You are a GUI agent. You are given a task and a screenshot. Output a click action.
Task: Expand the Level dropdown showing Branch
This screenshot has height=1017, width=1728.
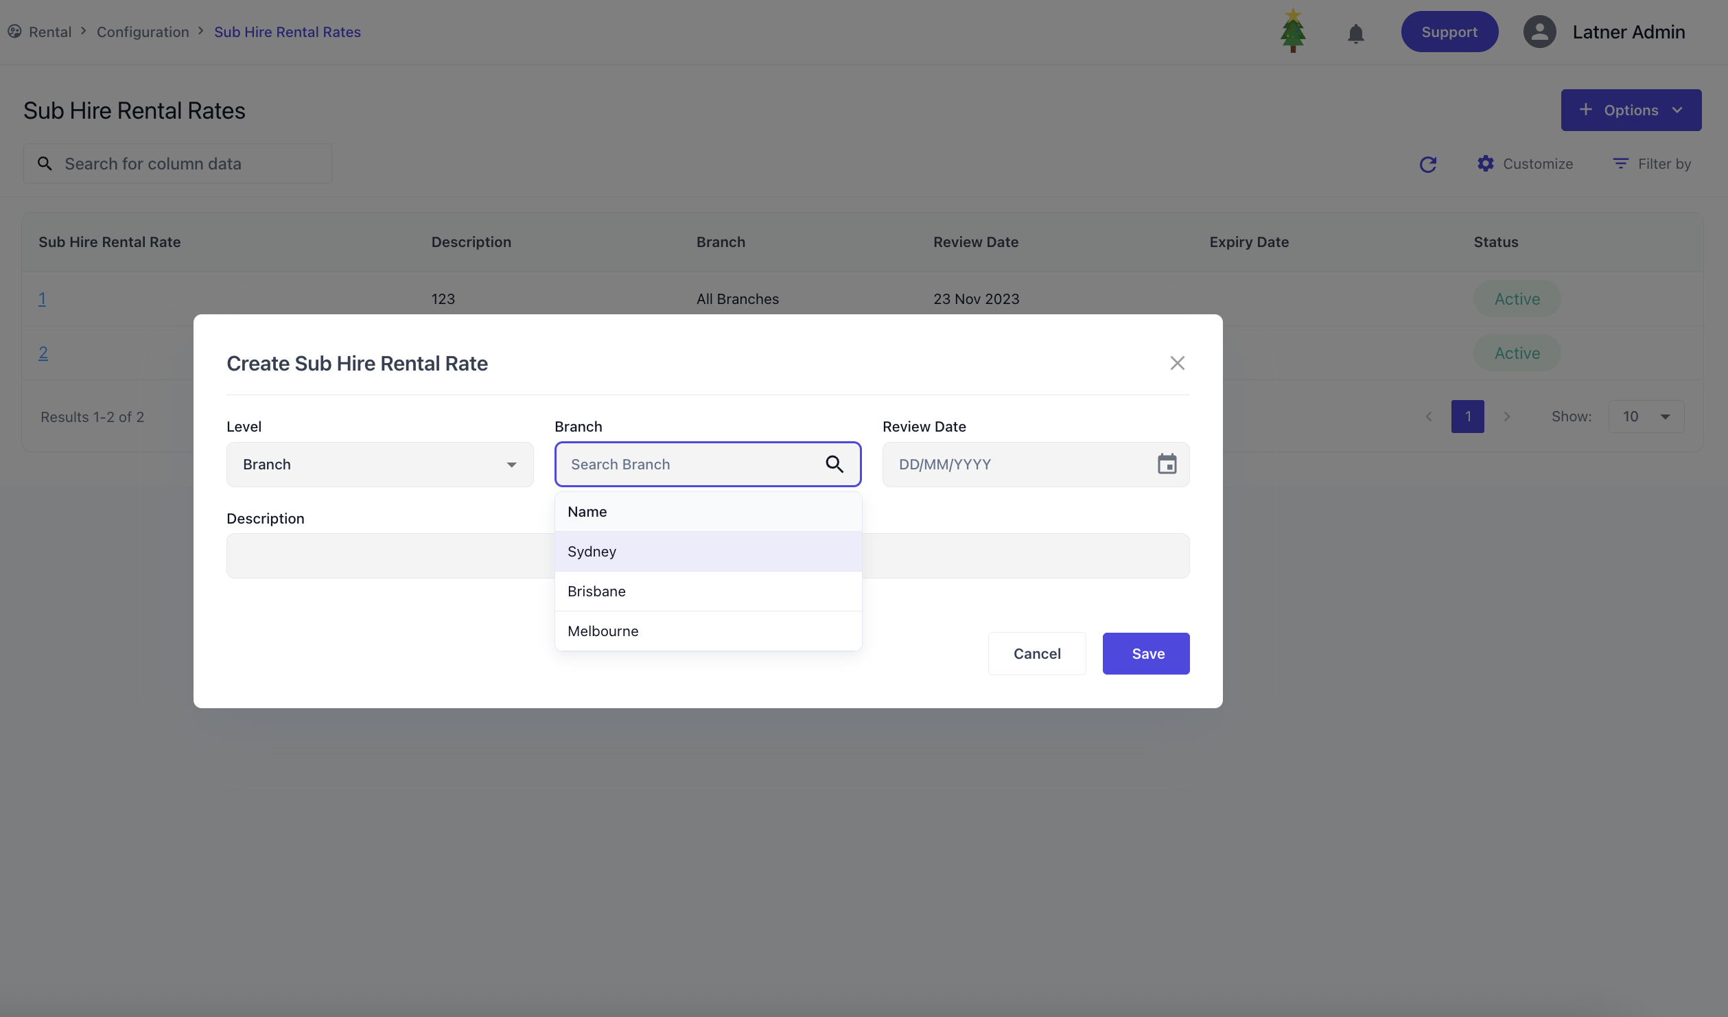pos(380,465)
